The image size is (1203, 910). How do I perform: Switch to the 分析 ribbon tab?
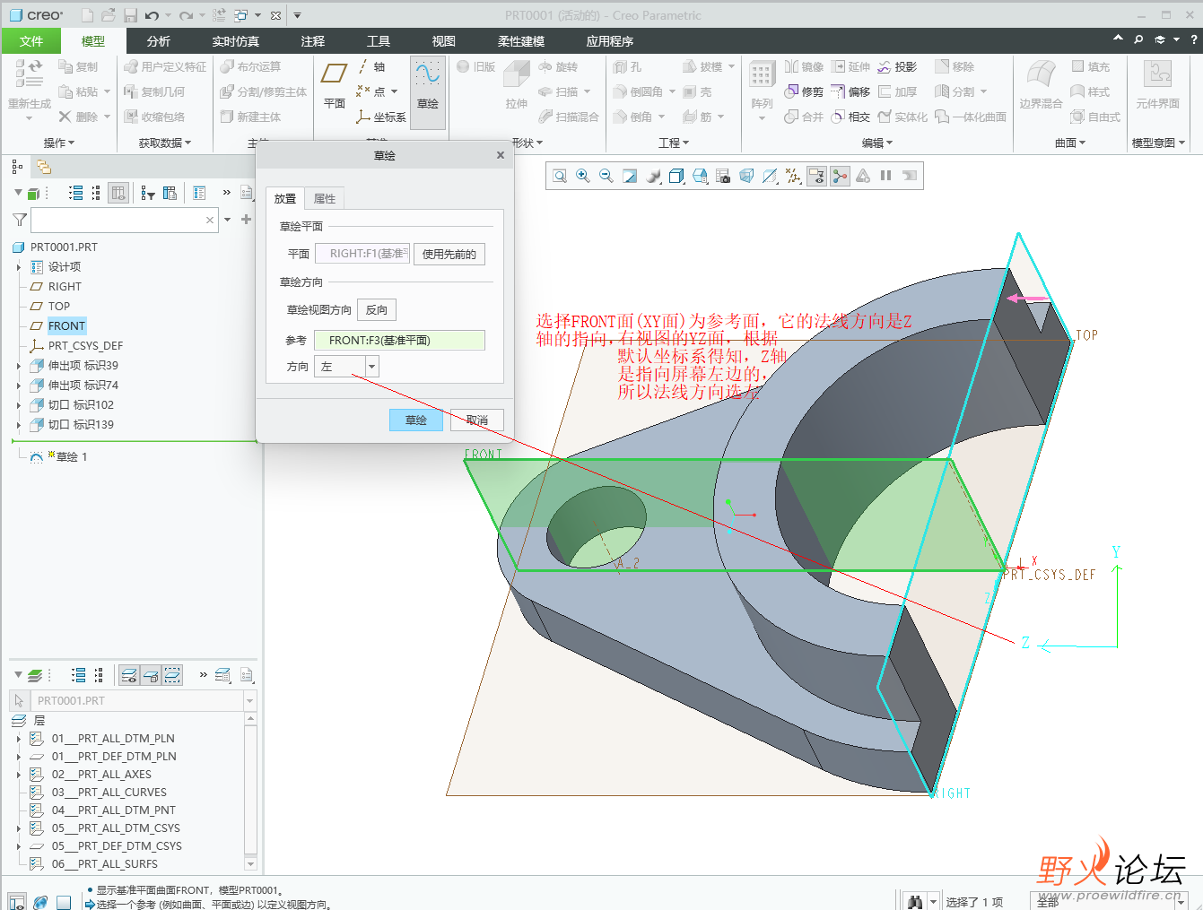(x=159, y=41)
